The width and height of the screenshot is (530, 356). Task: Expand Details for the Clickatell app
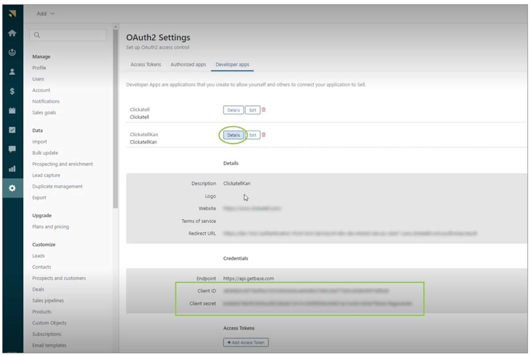tap(233, 110)
